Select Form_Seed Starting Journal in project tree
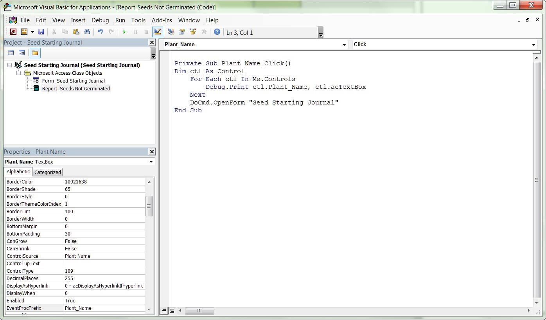Viewport: 546px width, 320px height. [x=73, y=81]
